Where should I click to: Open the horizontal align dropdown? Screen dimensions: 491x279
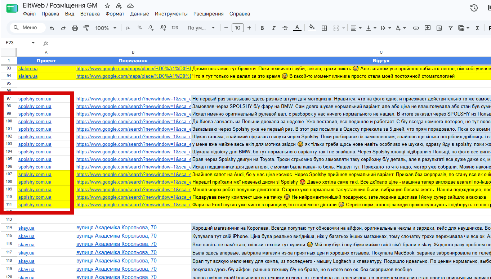[x=356, y=28]
